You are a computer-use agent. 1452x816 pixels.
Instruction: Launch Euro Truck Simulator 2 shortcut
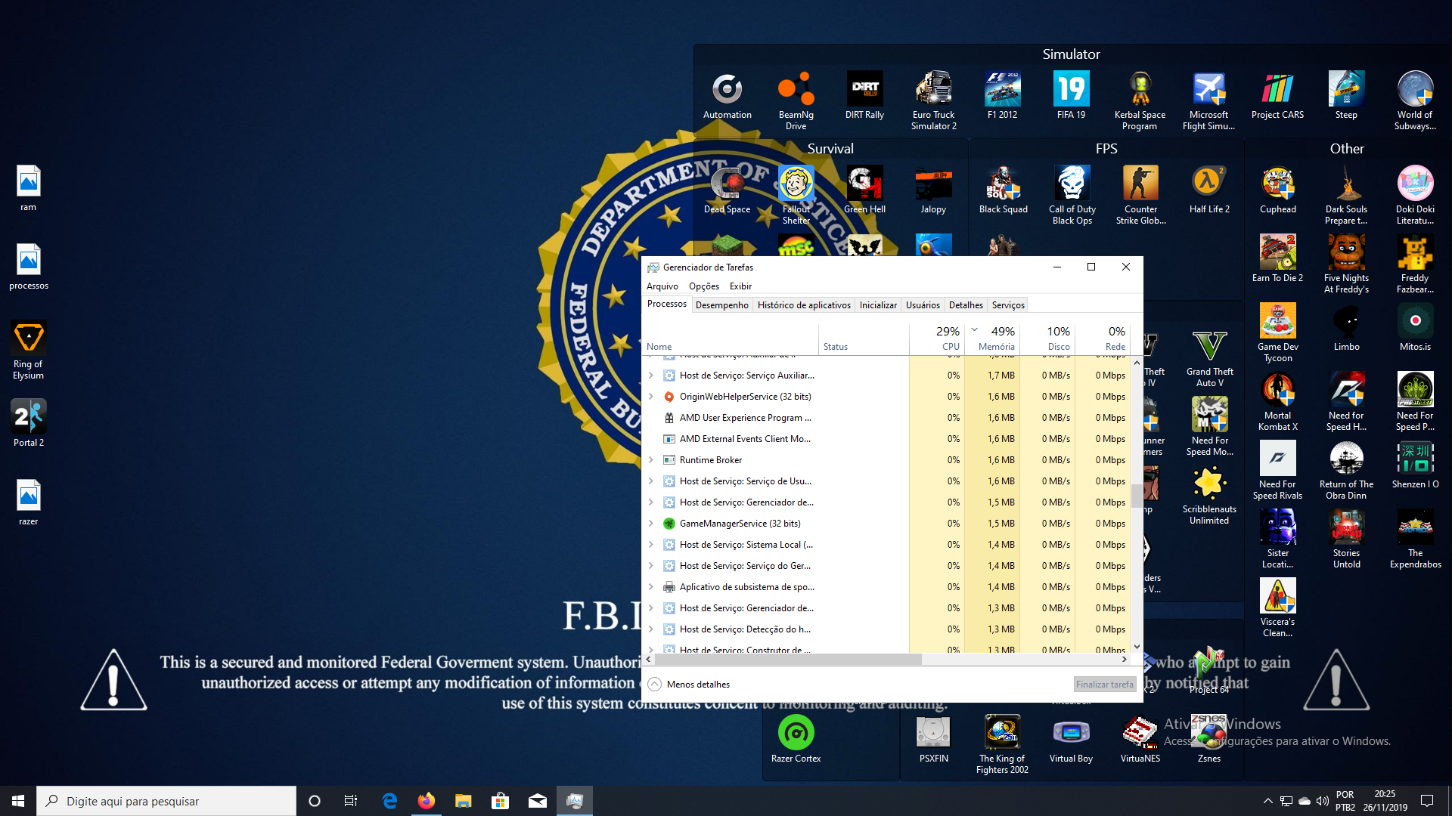tap(933, 100)
